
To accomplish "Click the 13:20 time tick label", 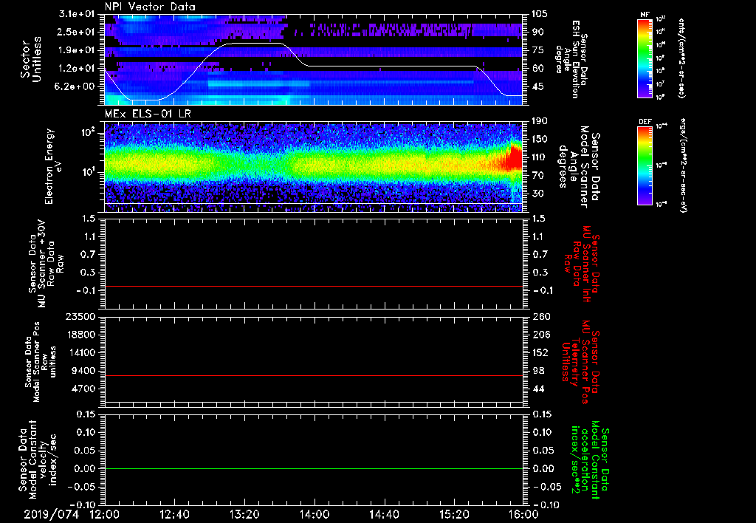I will [244, 513].
